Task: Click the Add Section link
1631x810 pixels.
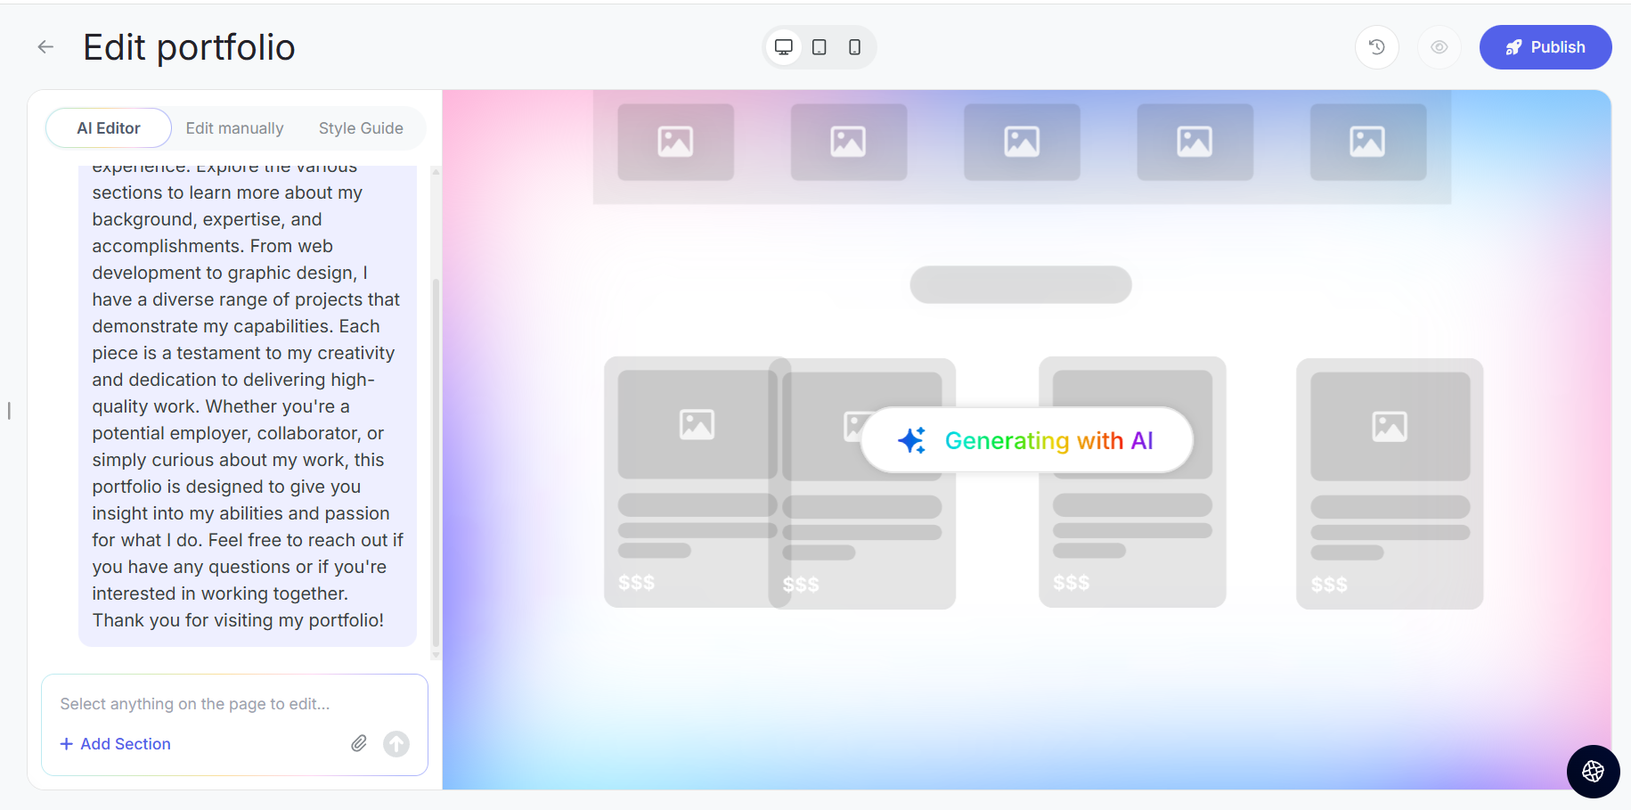Action: point(116,744)
